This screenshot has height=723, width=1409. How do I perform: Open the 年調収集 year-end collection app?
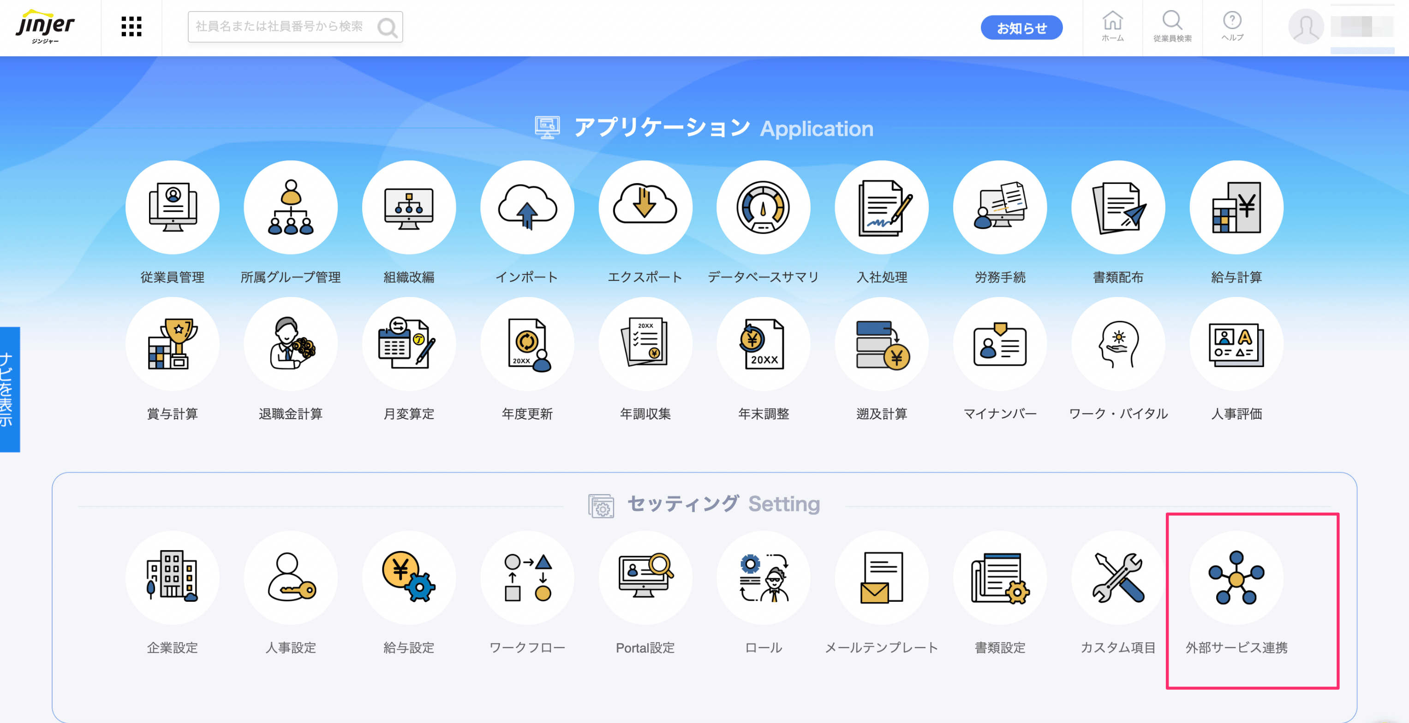[x=645, y=344]
